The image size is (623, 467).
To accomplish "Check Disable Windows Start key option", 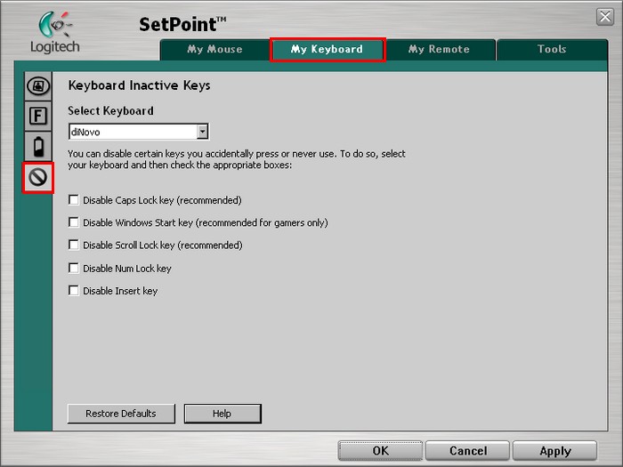I will (x=73, y=222).
